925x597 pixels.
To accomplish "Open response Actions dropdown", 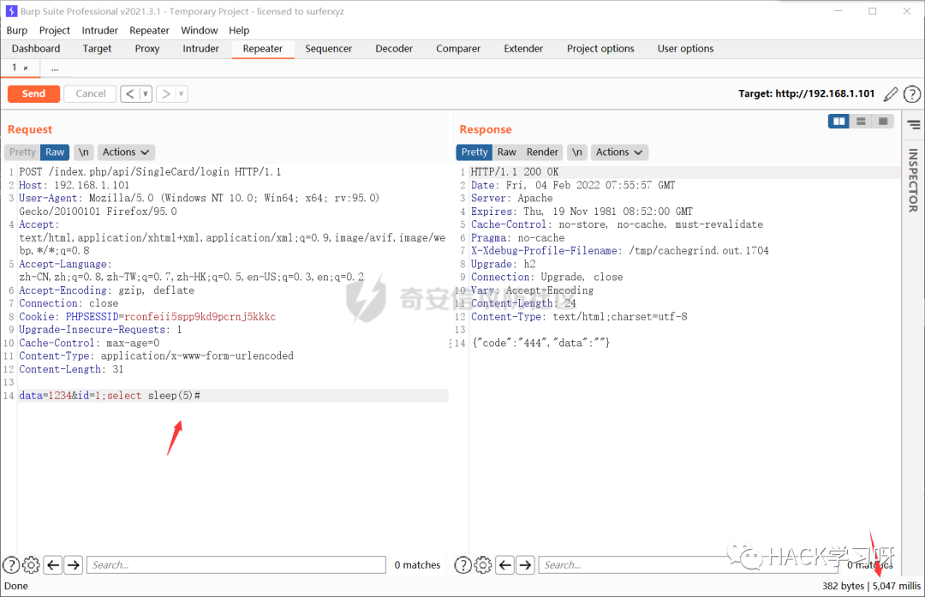I will 619,152.
